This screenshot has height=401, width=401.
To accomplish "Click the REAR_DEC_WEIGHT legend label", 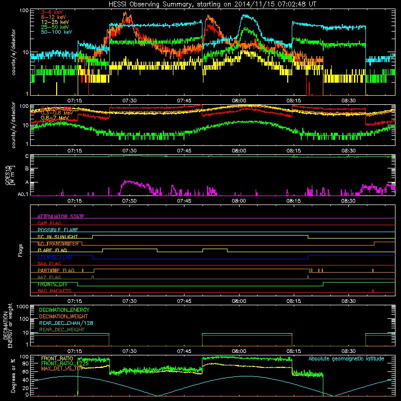I will tap(62, 330).
